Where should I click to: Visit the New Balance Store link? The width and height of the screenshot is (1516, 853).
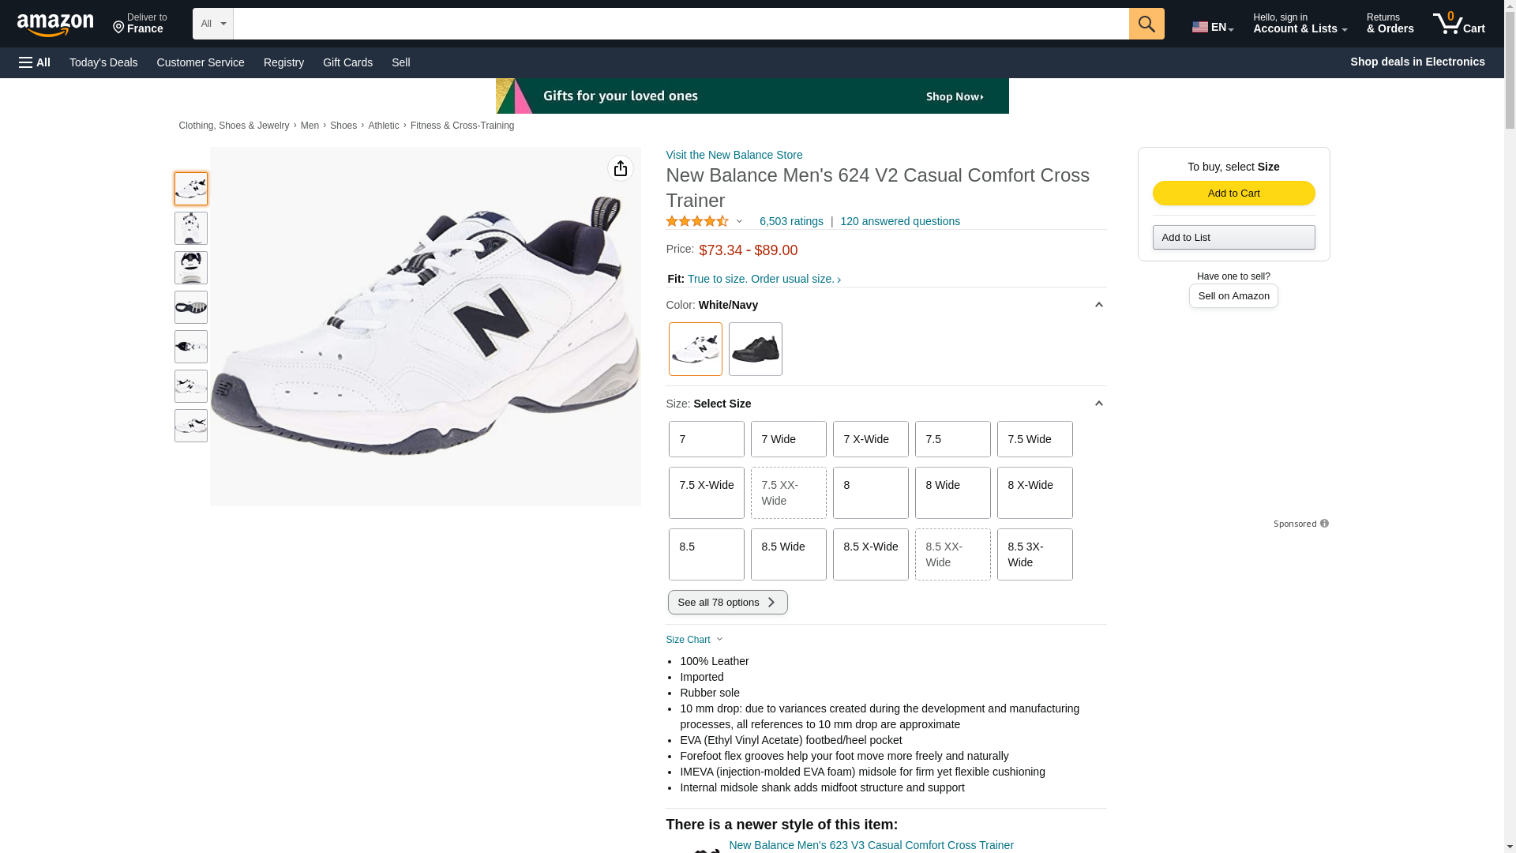pyautogui.click(x=734, y=155)
